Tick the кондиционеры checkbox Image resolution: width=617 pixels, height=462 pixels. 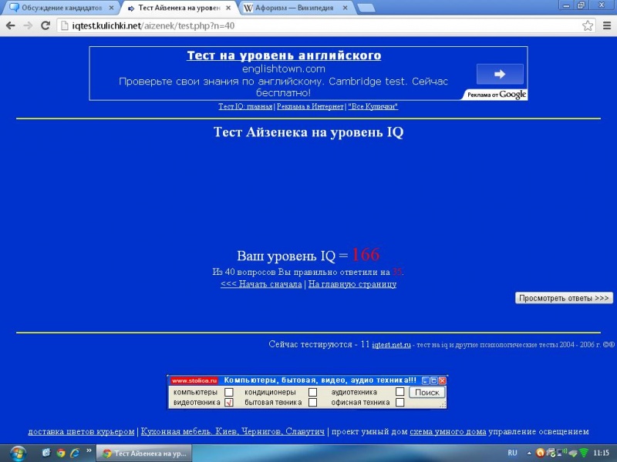(312, 392)
